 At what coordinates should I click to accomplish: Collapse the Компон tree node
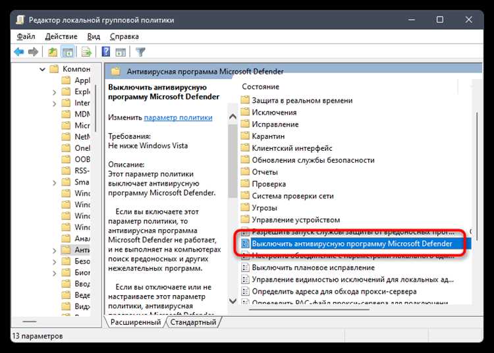point(42,69)
